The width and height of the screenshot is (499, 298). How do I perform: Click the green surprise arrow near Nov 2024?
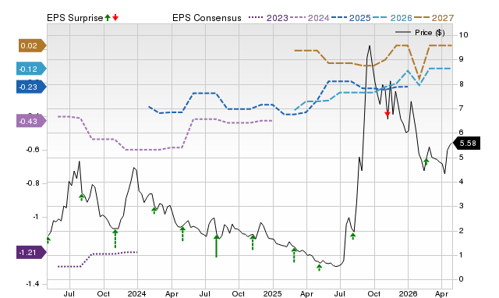[253, 243]
